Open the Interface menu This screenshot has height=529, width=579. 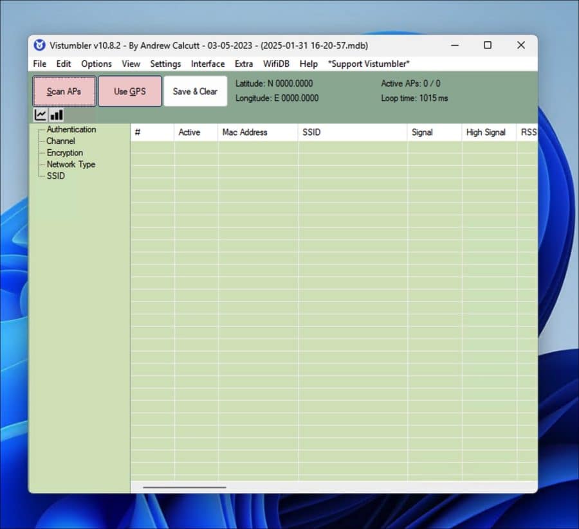pyautogui.click(x=207, y=64)
